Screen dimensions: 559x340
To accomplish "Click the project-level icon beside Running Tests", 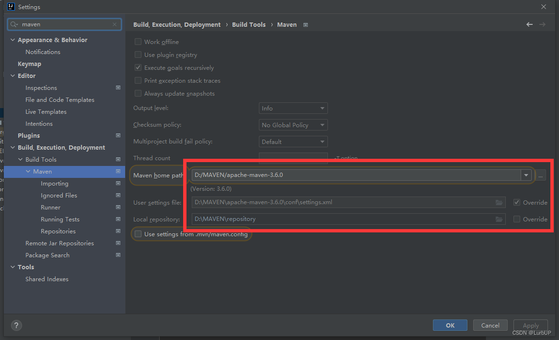I will coord(118,219).
